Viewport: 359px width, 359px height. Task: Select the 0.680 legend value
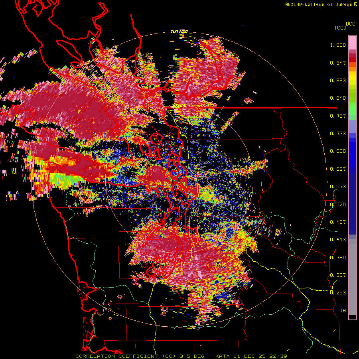click(x=338, y=151)
